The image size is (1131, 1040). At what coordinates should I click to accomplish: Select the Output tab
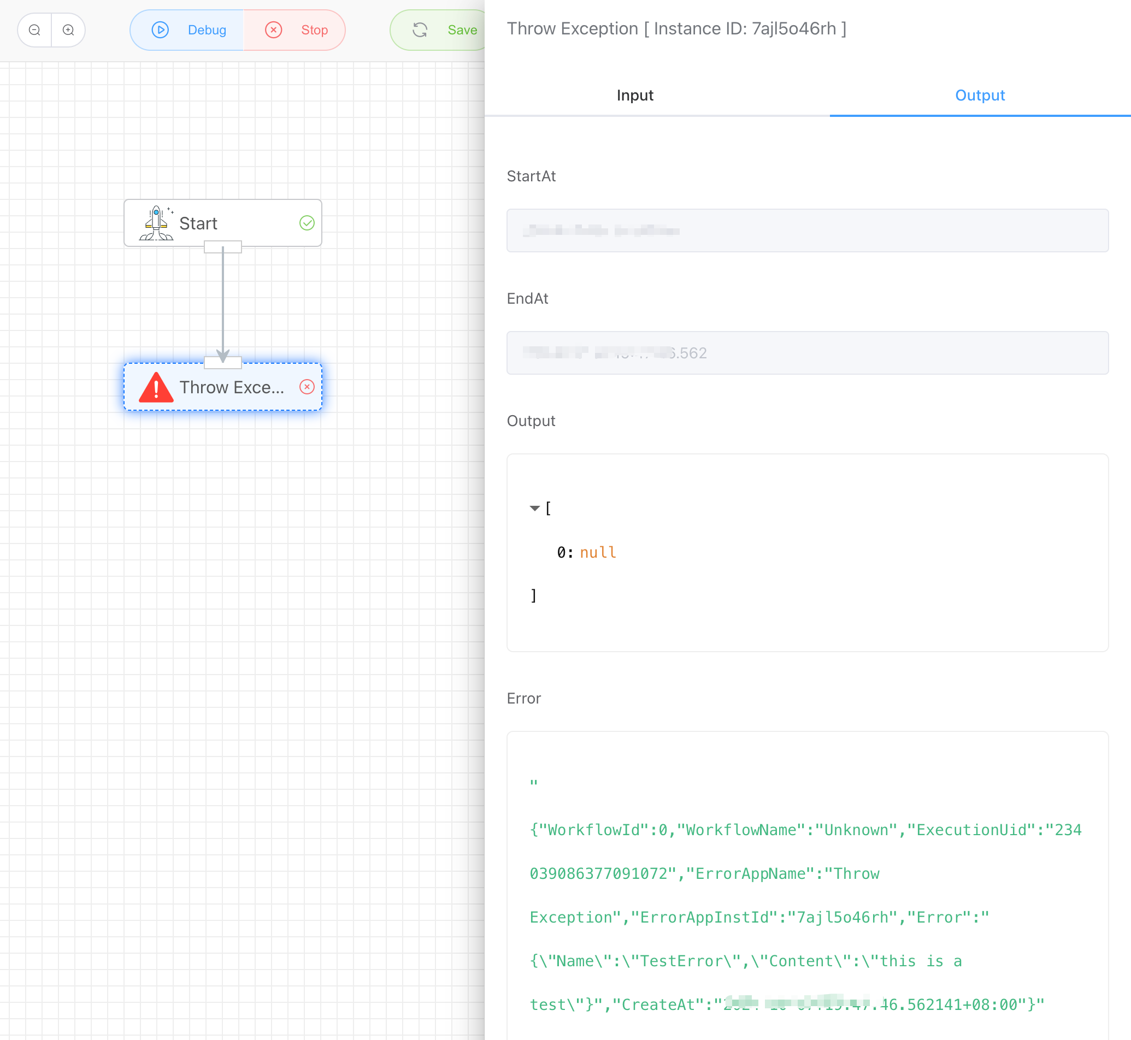(980, 95)
